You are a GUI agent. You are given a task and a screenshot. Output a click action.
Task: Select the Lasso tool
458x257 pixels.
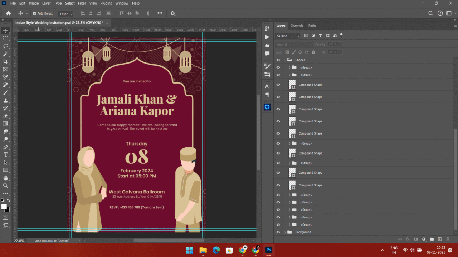(x=5, y=46)
